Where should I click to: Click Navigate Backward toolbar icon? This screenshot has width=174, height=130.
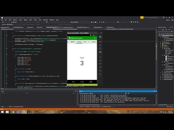click(3, 22)
